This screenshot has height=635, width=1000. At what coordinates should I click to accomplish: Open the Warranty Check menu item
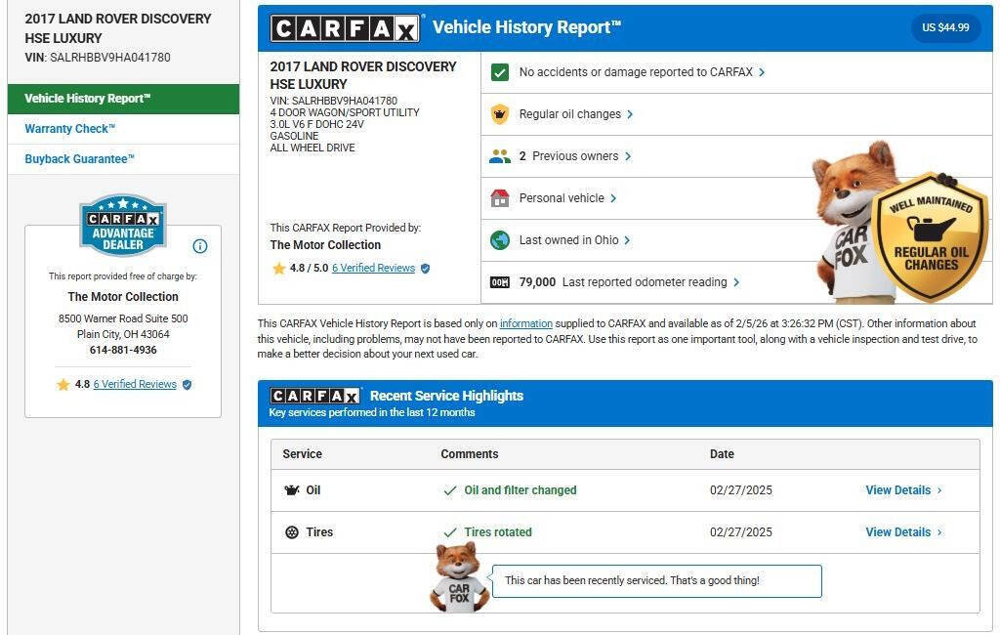(70, 129)
